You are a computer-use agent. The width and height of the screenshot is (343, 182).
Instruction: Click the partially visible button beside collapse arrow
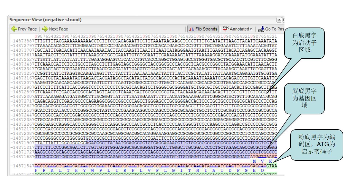(x=283, y=20)
